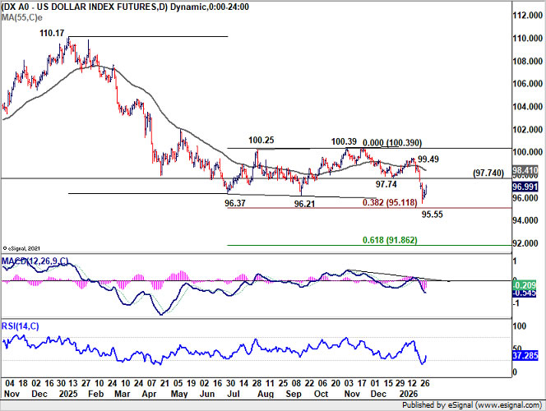Viewport: 546px width, 411px height.
Task: Click the -0.209 MACD value tag
Action: [x=524, y=286]
